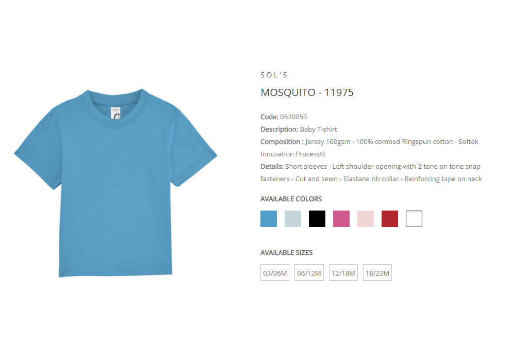
Task: Click the Available Sizes heading
Action: pyautogui.click(x=287, y=252)
